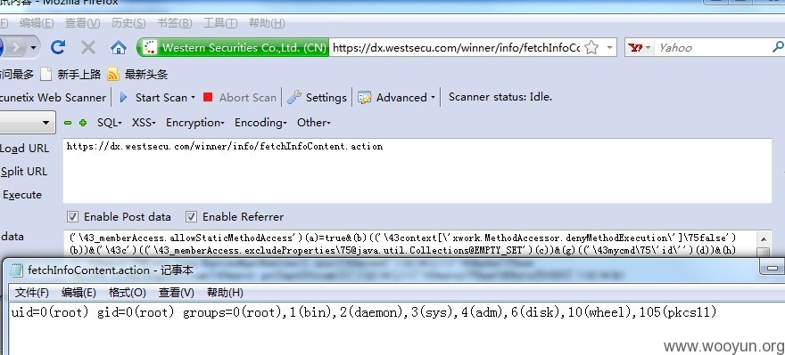Open the Other dropdown menu
Viewport: 785px width, 355px height.
click(314, 123)
